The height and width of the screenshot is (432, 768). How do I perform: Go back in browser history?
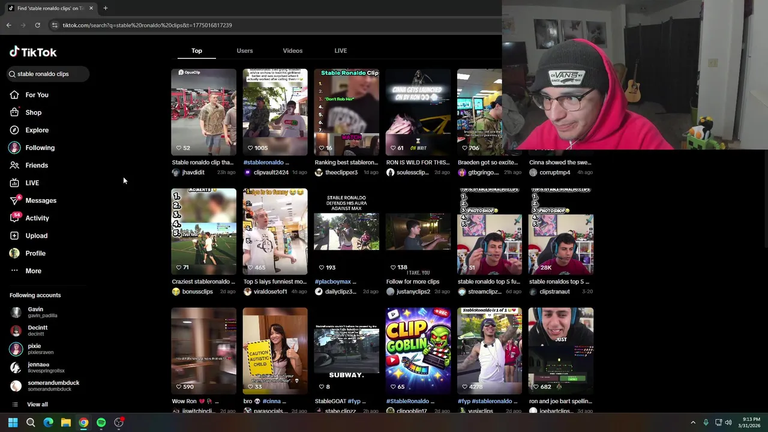(x=9, y=25)
